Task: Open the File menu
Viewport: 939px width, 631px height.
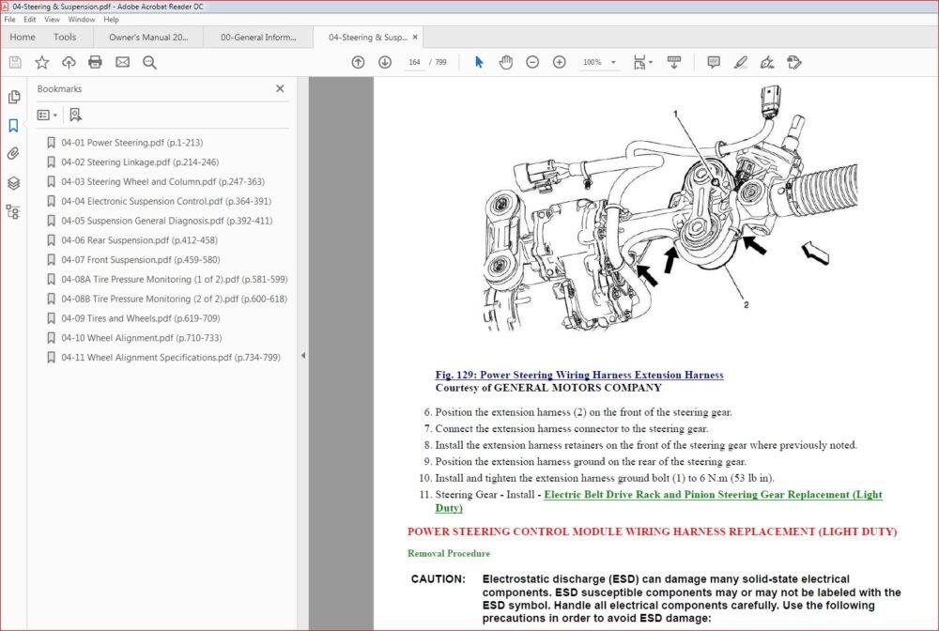Action: point(9,19)
